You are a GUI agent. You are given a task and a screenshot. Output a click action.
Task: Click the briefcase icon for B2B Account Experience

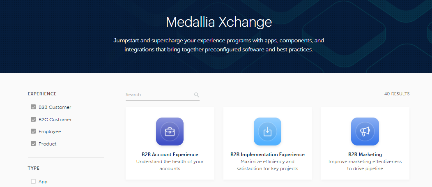[x=170, y=132]
